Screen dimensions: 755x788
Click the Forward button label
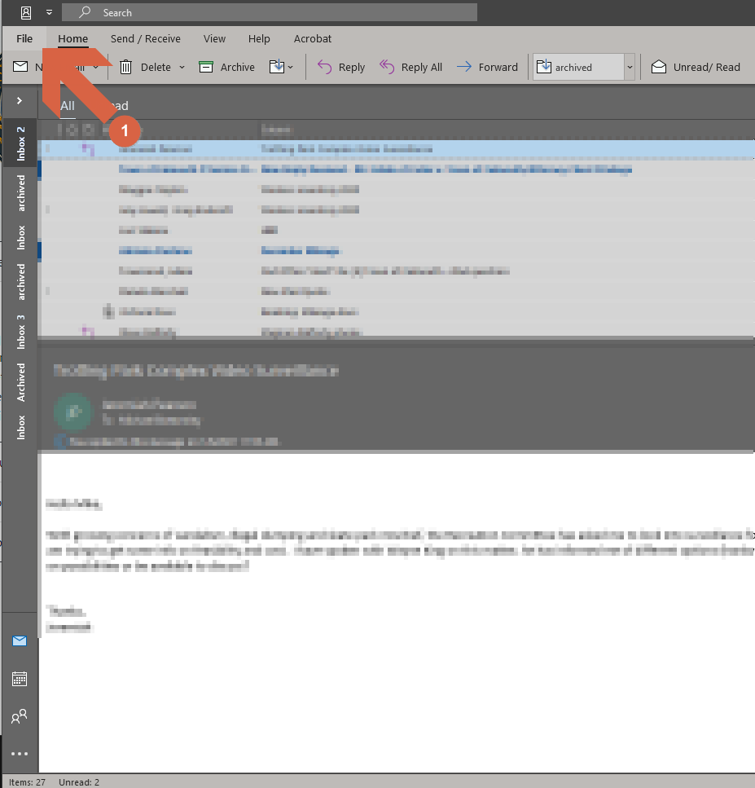498,68
